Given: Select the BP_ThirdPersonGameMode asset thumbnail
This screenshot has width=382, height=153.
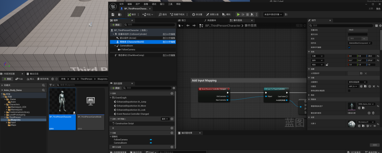Looking at the screenshot, I should point(91,109).
